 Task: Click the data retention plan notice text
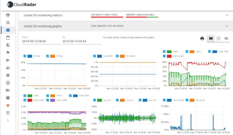pos(129,37)
